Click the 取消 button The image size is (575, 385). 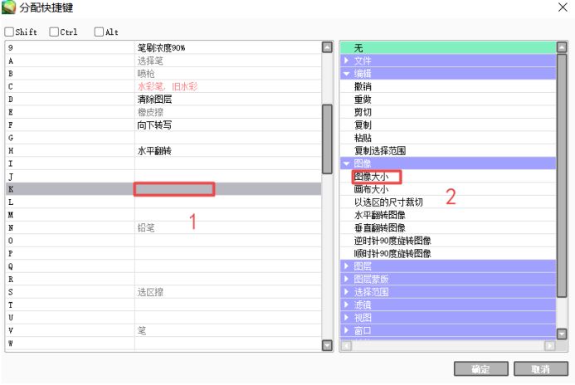click(x=540, y=368)
